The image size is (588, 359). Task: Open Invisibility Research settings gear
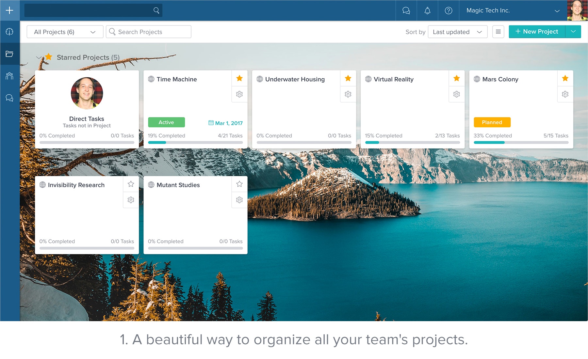click(x=131, y=200)
